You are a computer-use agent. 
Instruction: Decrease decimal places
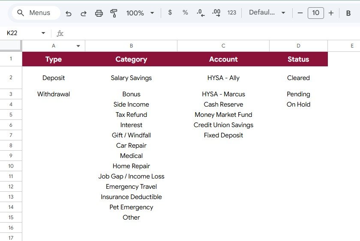coord(201,13)
